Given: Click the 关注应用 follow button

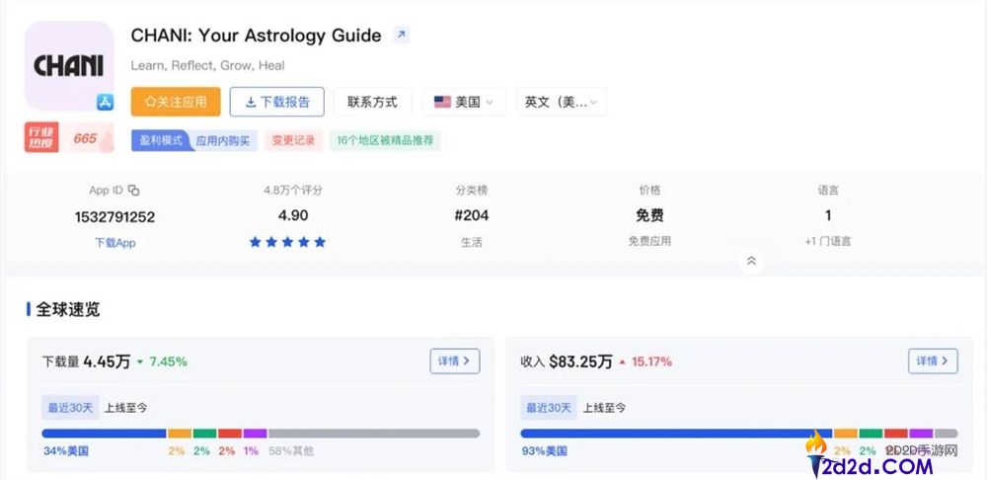Looking at the screenshot, I should click(x=176, y=102).
